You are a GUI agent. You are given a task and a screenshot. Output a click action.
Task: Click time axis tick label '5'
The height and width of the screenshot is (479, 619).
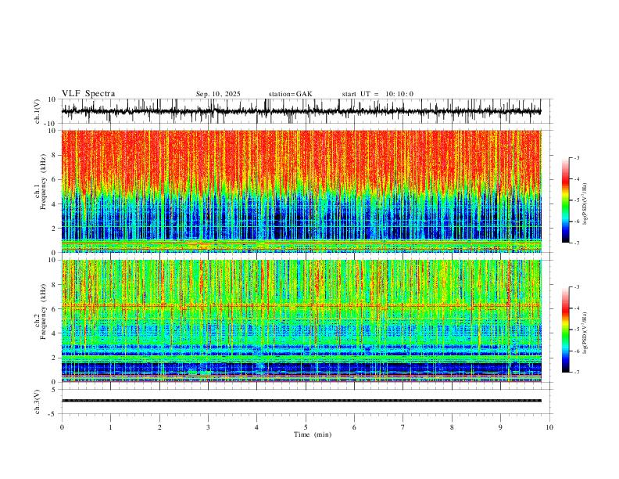[x=306, y=427]
